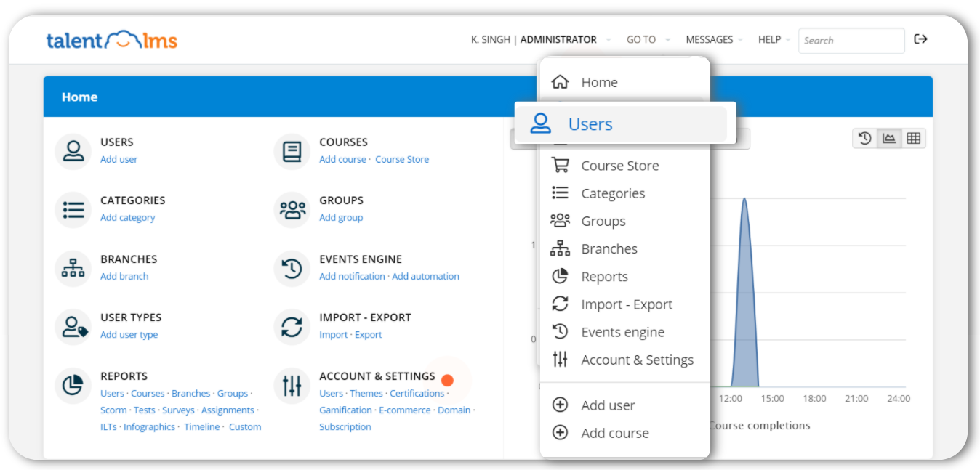Image resolution: width=980 pixels, height=470 pixels.
Task: Click the Surveys report link
Action: [x=178, y=410]
